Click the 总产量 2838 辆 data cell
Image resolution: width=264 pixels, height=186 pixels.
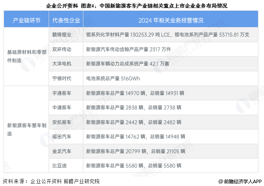(171, 108)
